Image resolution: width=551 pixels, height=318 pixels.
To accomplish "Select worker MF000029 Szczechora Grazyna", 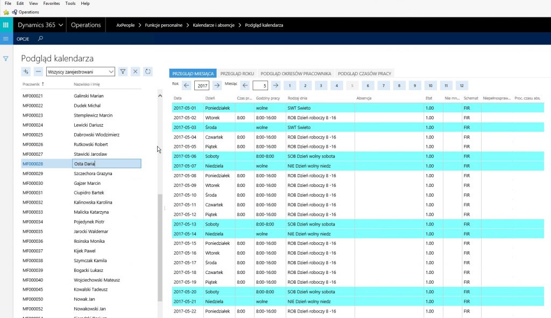I will [x=81, y=174].
